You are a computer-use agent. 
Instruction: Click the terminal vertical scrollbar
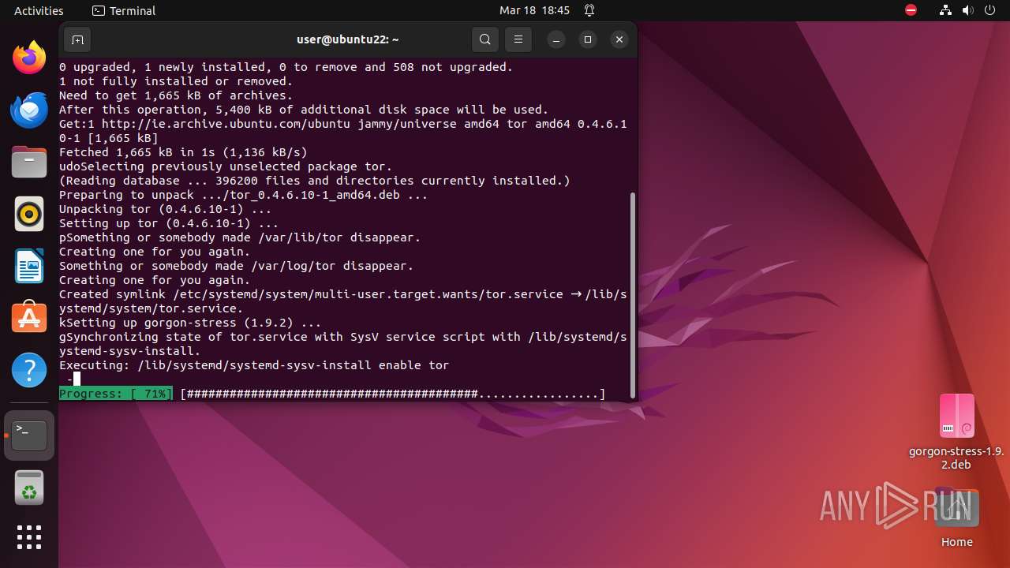coord(632,295)
